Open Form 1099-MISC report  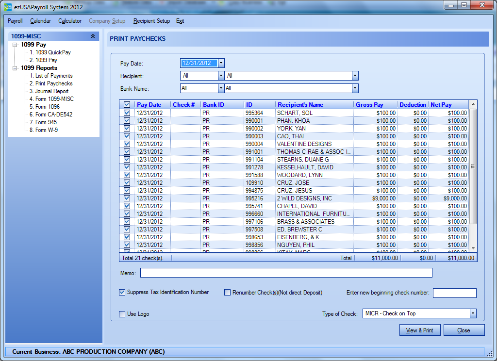pos(54,99)
